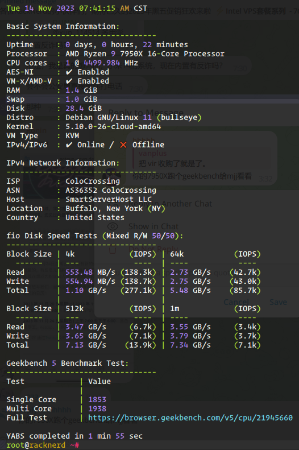Screen dimensions: 299x450
Task: Click the Reply to Message dialog title
Action: pyautogui.click(x=146, y=113)
